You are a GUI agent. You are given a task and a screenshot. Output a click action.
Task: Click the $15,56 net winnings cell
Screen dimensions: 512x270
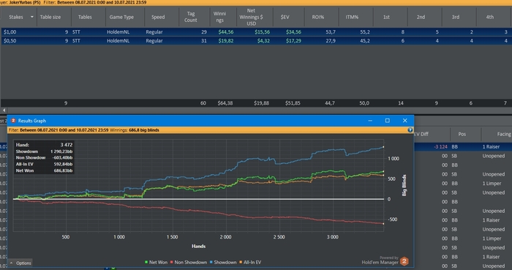pos(262,32)
